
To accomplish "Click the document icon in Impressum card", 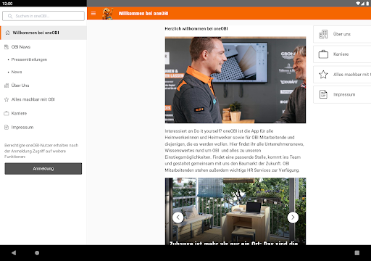I will [323, 94].
